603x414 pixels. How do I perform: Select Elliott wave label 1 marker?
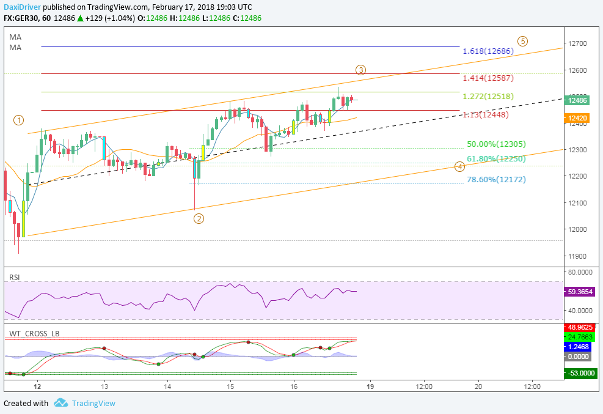(x=18, y=120)
